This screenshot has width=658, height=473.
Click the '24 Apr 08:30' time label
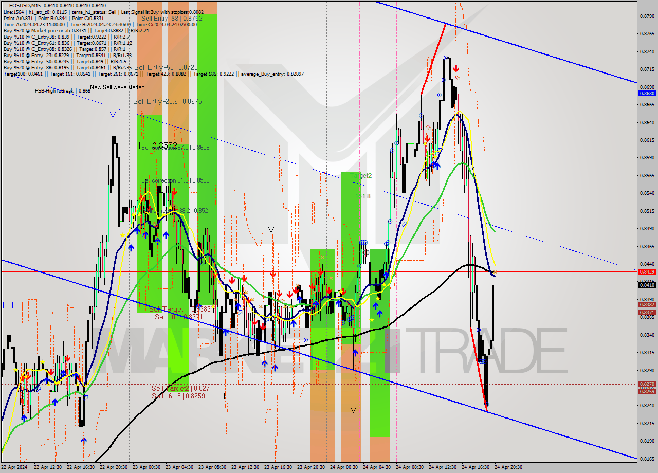pos(410,467)
